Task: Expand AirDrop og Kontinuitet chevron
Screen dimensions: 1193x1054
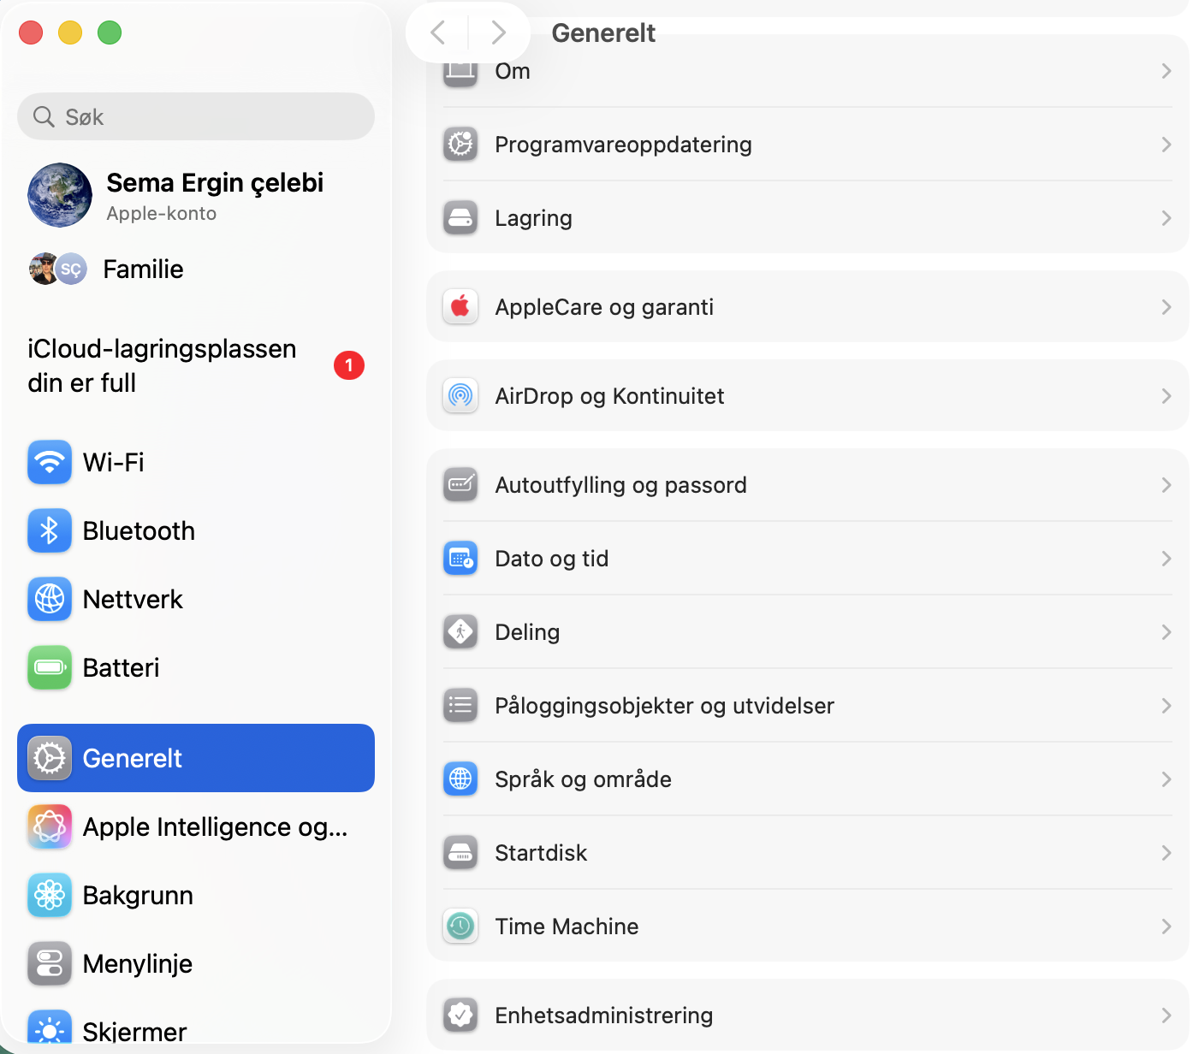Action: (1166, 396)
